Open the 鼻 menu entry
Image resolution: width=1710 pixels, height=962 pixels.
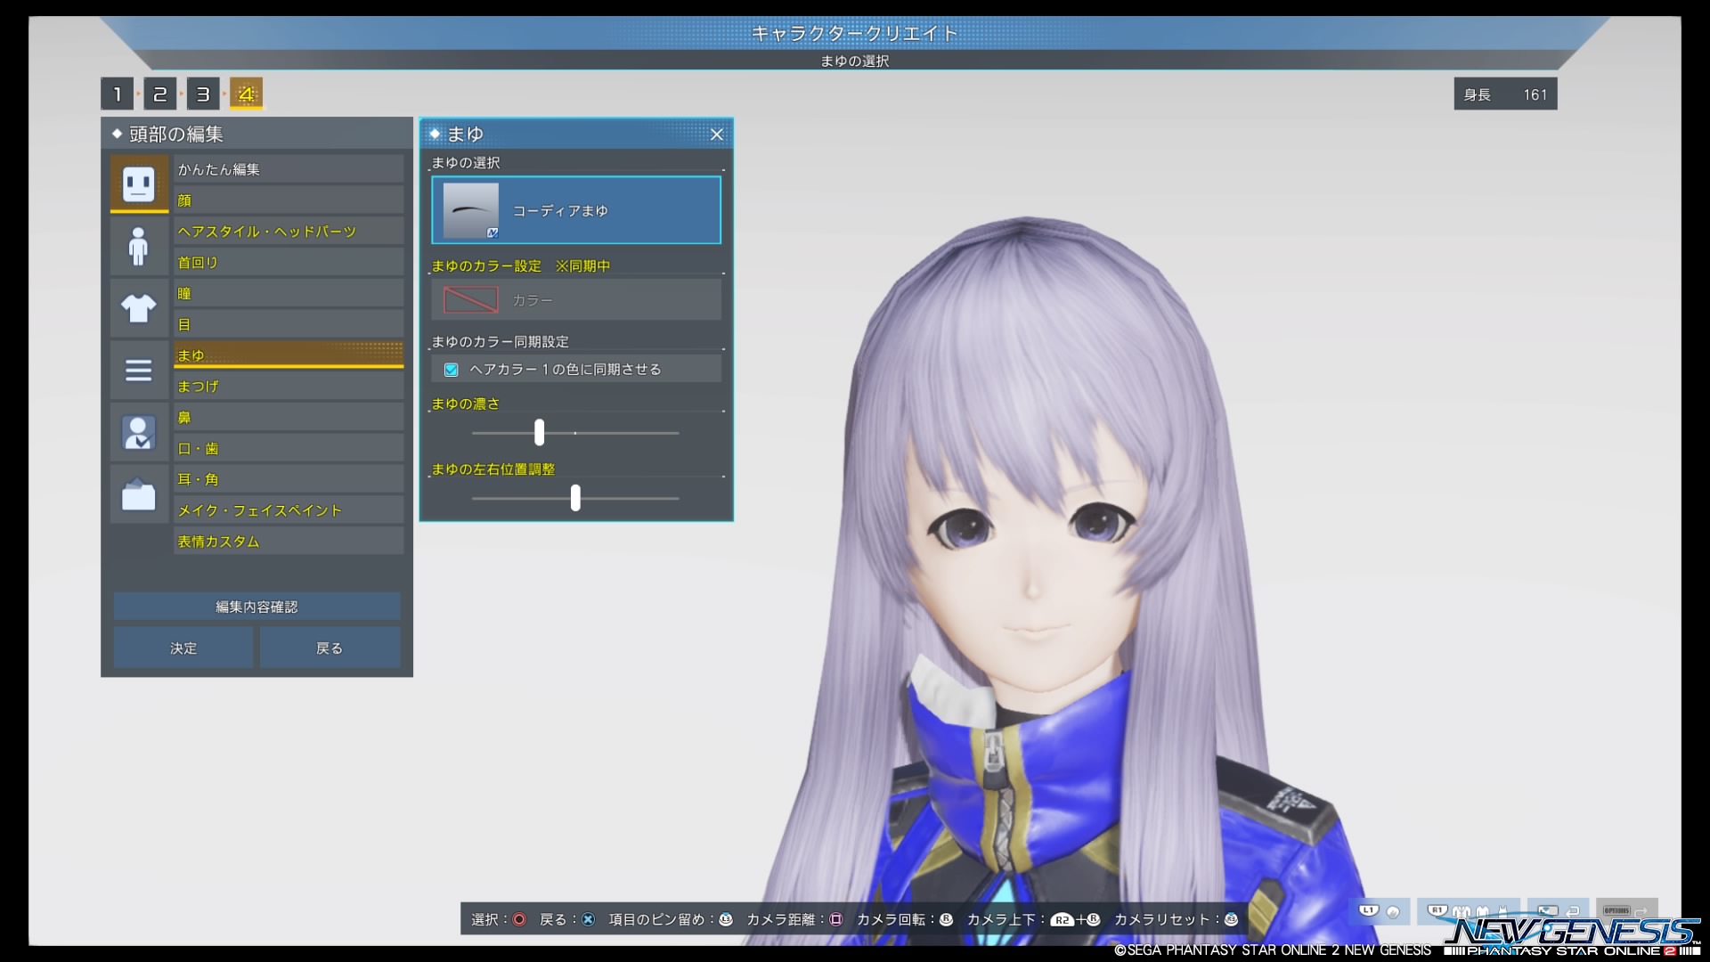pyautogui.click(x=289, y=418)
